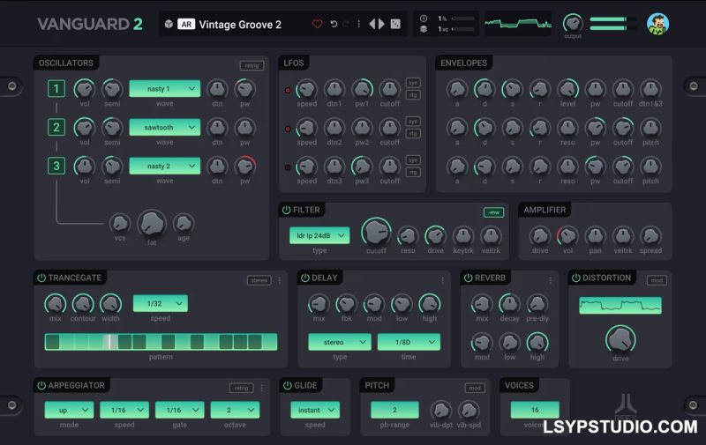Click the trancegate mix knob
Image resolution: width=706 pixels, height=445 pixels.
coord(55,304)
